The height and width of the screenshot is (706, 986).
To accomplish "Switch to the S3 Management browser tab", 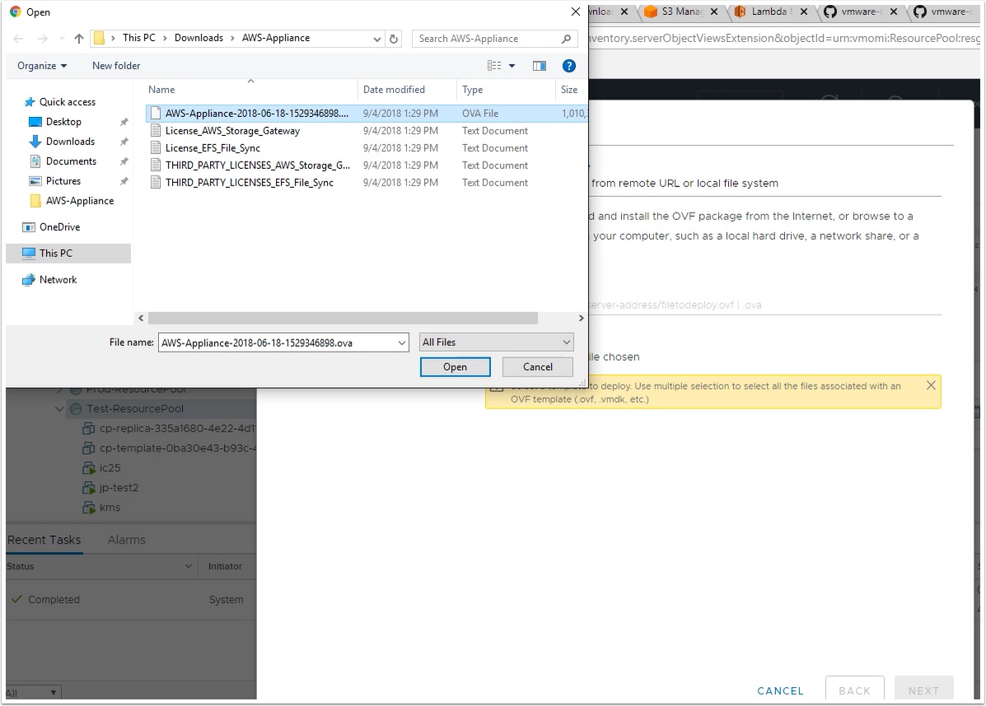I will (682, 12).
